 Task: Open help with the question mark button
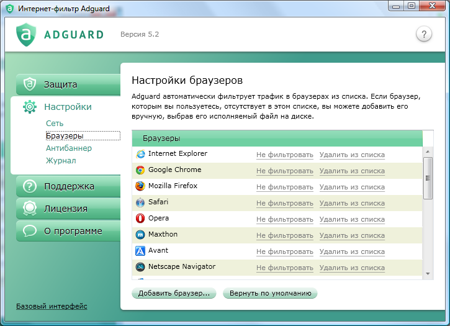(424, 35)
